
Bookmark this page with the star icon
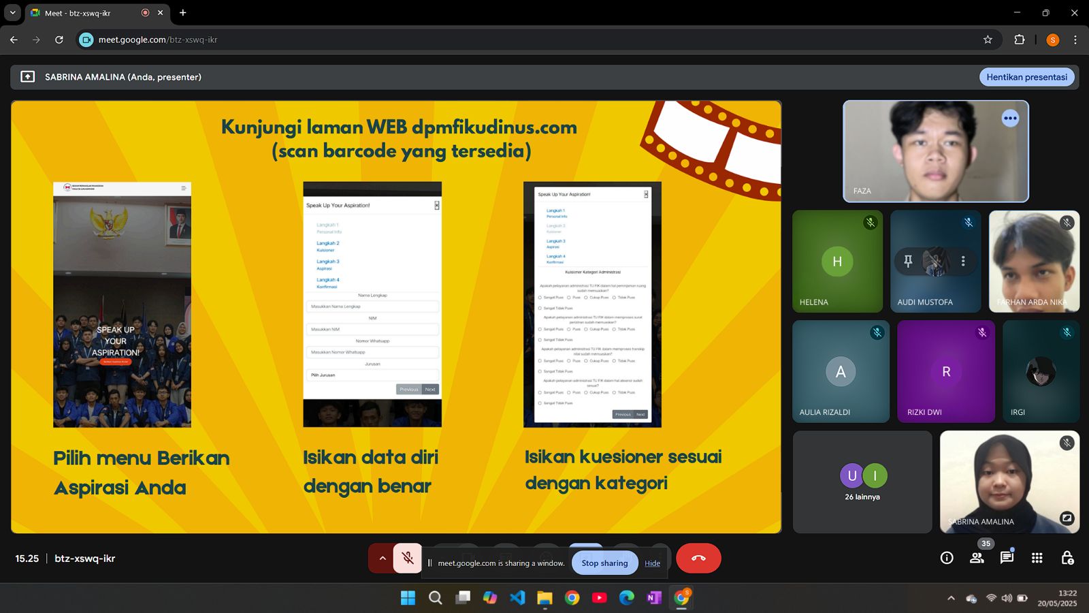[x=988, y=40]
